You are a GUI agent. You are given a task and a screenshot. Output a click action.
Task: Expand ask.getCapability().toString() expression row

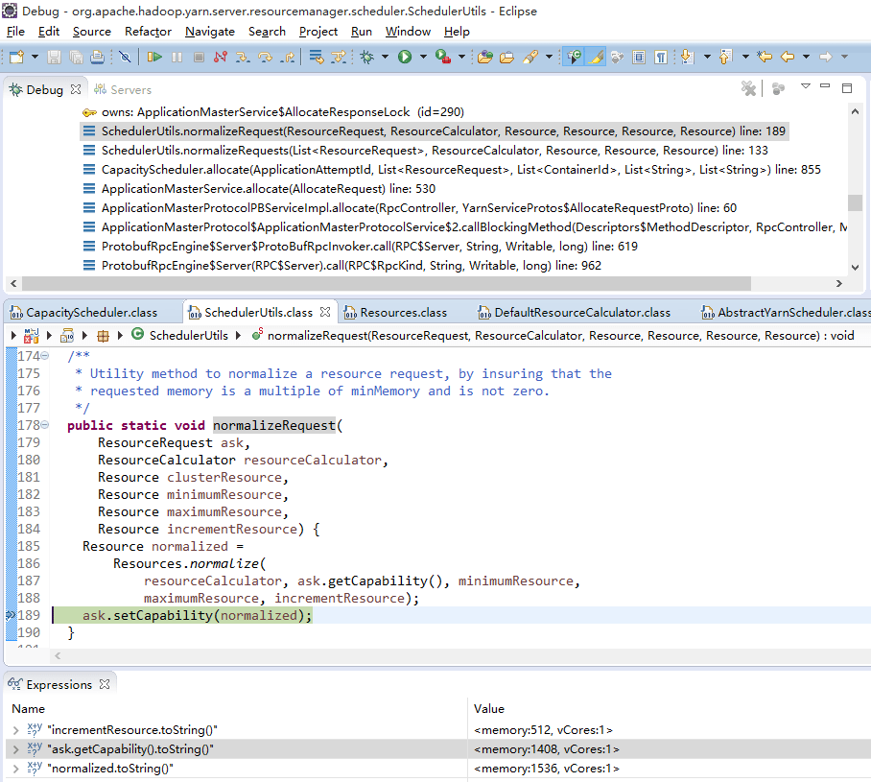click(15, 749)
